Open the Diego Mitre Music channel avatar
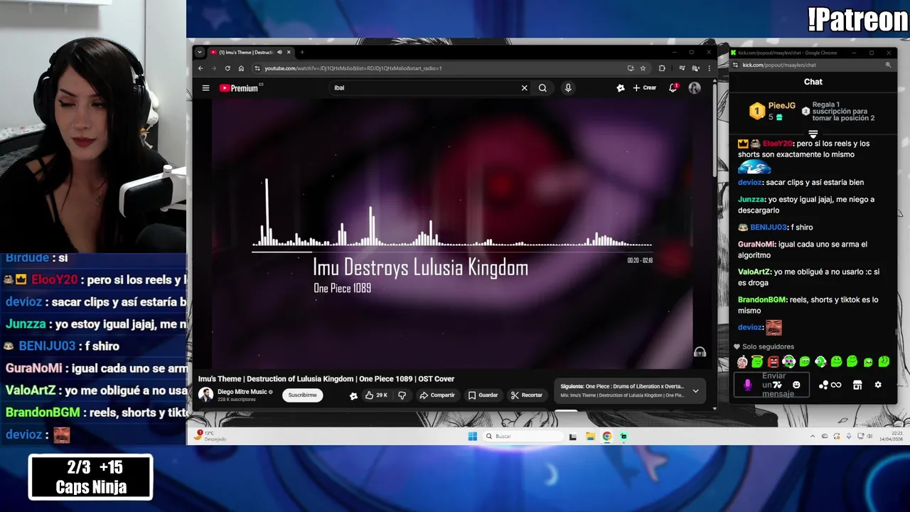Image resolution: width=910 pixels, height=512 pixels. [205, 395]
